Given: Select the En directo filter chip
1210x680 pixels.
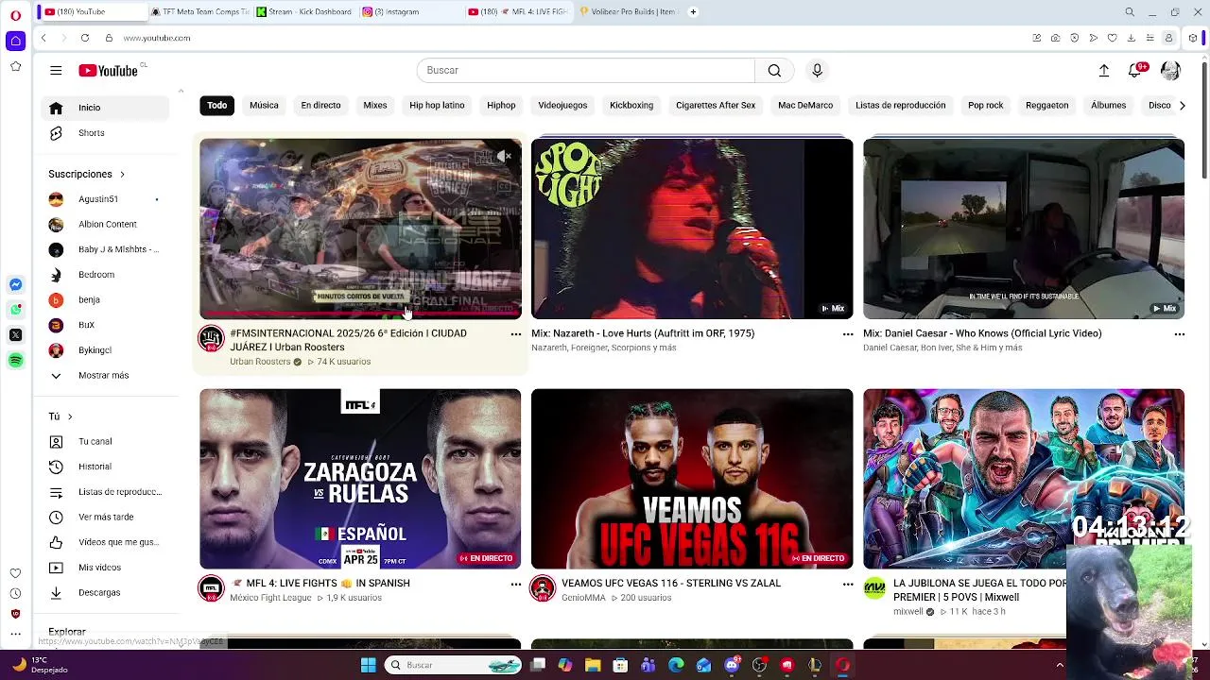Looking at the screenshot, I should (x=320, y=106).
